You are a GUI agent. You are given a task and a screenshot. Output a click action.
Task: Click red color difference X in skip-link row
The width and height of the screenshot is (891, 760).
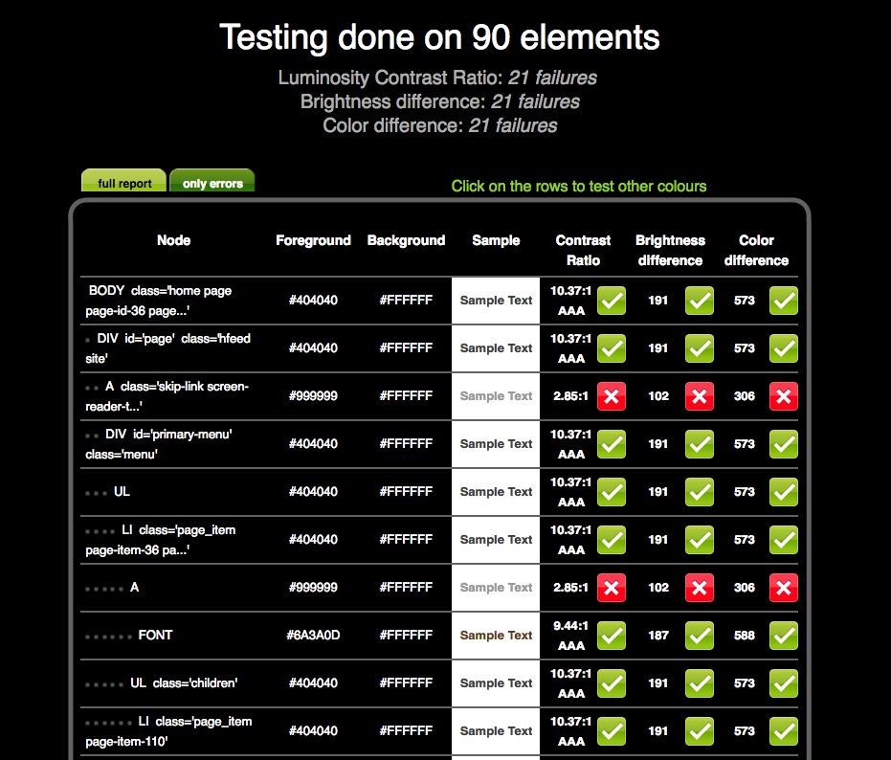tap(784, 396)
